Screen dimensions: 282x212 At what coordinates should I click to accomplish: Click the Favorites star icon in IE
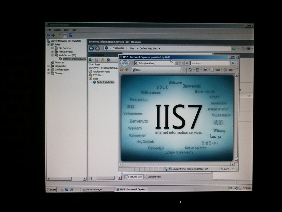click(121, 70)
